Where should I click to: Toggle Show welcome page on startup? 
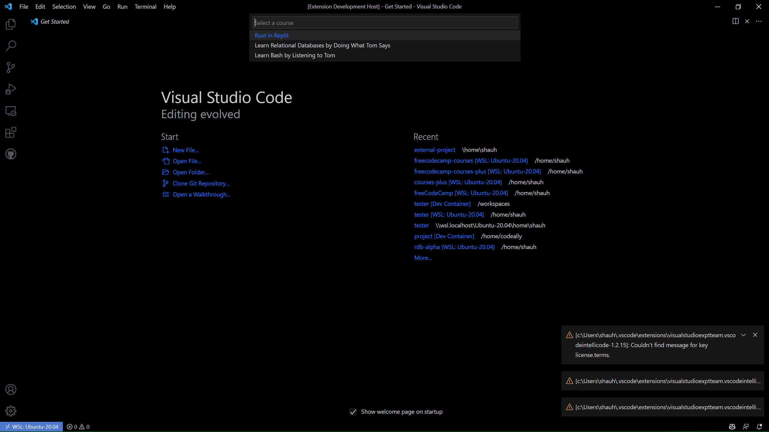point(354,412)
